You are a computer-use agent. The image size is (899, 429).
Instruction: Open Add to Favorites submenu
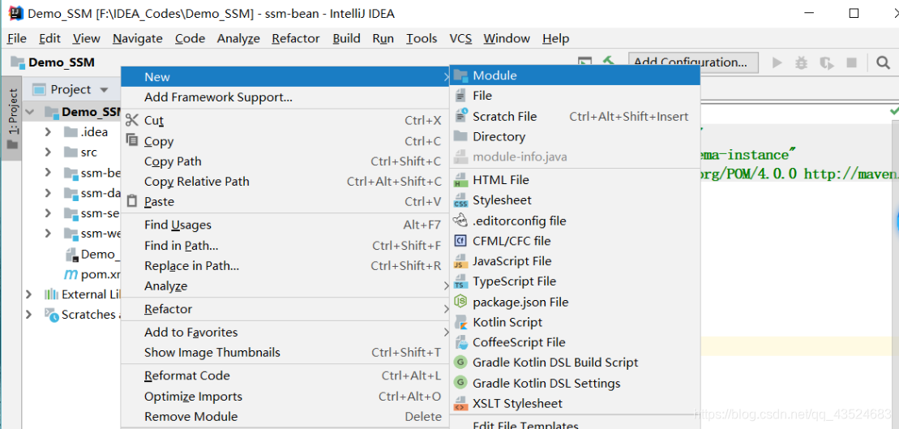pyautogui.click(x=285, y=332)
